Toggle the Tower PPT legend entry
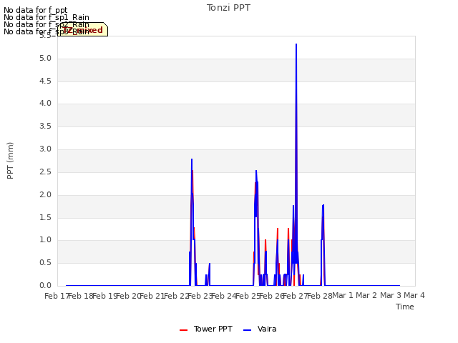 [x=206, y=329]
